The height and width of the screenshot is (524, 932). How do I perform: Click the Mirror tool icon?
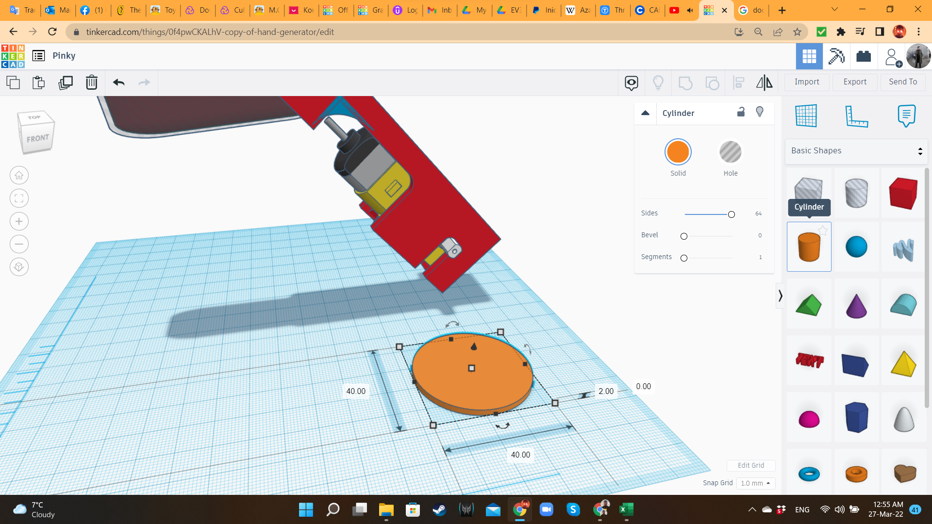pyautogui.click(x=764, y=82)
